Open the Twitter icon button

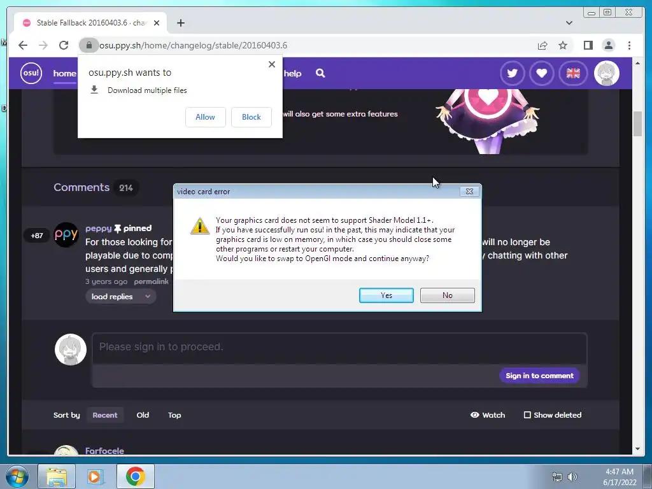pyautogui.click(x=513, y=73)
